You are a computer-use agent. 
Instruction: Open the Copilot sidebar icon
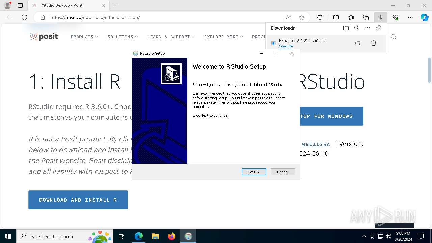424,17
